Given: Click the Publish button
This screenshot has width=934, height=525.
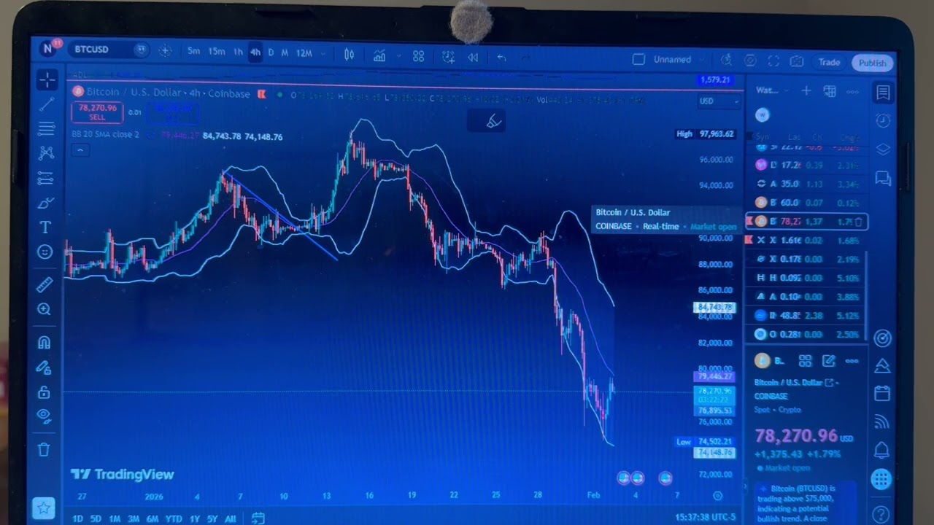Looking at the screenshot, I should click(872, 63).
